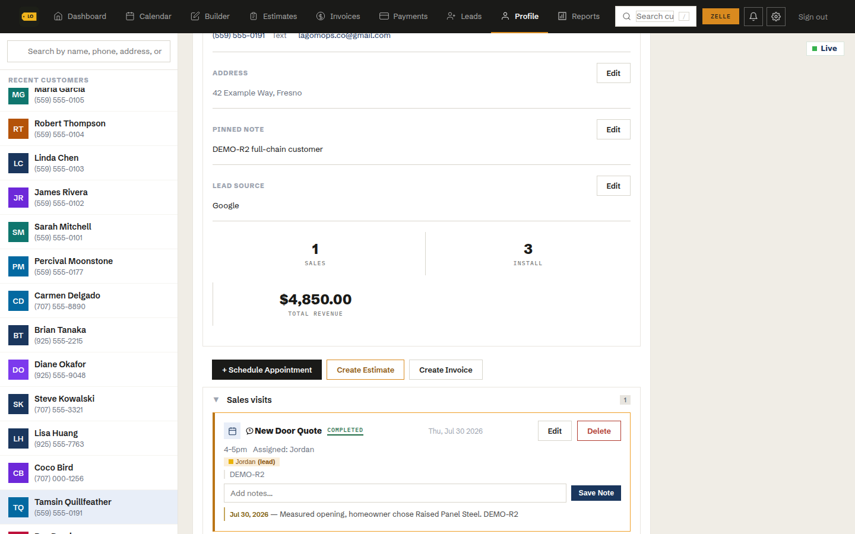Click the Google lead source value
Screen dimensions: 855x534
pos(226,206)
